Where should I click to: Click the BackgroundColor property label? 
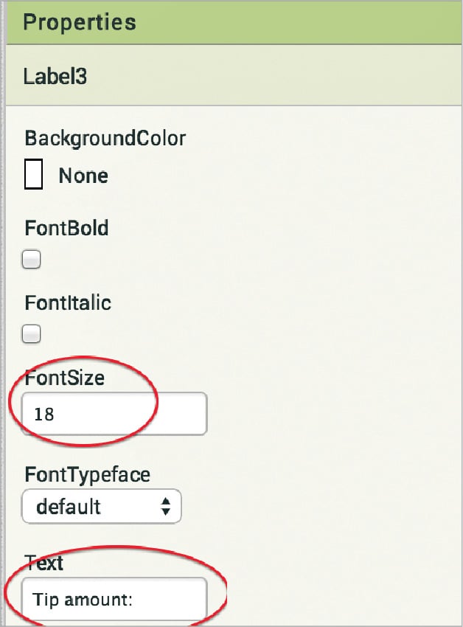[x=105, y=138]
